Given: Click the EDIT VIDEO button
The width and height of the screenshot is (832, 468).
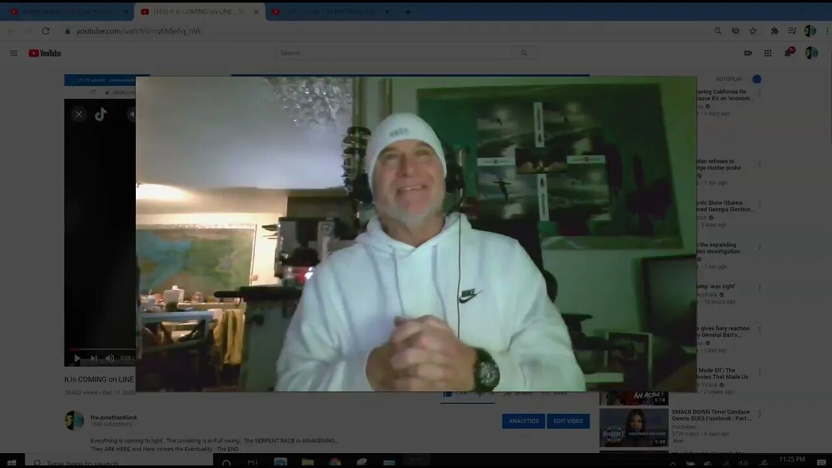Looking at the screenshot, I should [568, 421].
